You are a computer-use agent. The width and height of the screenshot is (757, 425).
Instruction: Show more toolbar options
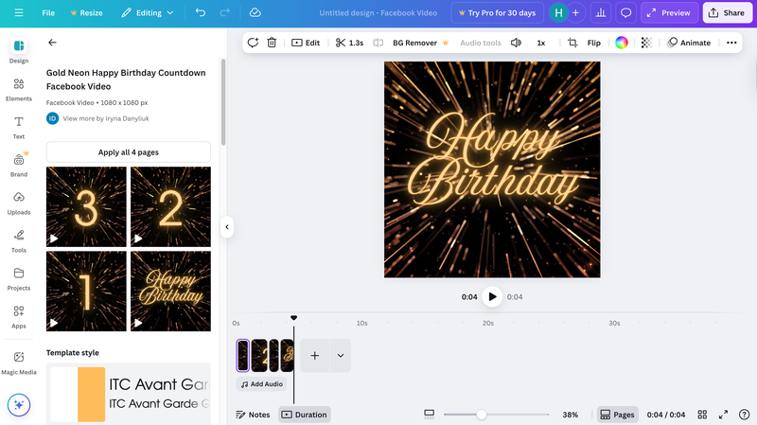[731, 43]
